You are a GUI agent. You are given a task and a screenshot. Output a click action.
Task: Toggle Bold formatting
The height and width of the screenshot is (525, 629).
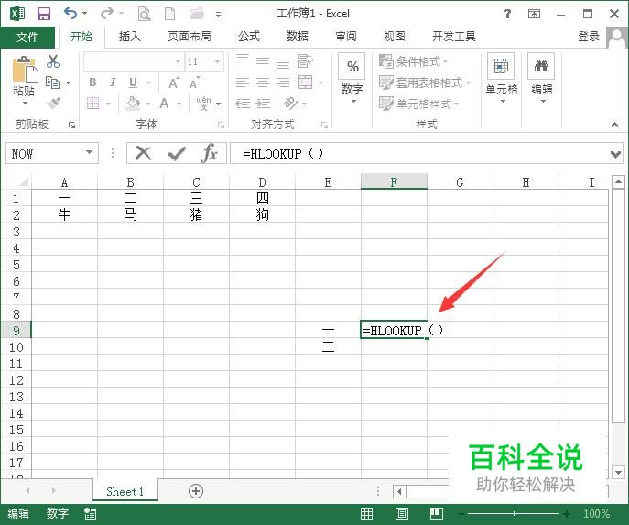click(x=92, y=82)
